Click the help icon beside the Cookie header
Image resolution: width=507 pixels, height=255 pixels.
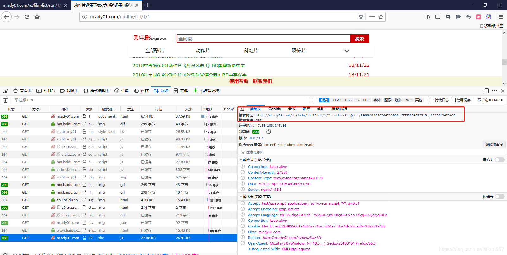tap(243, 226)
